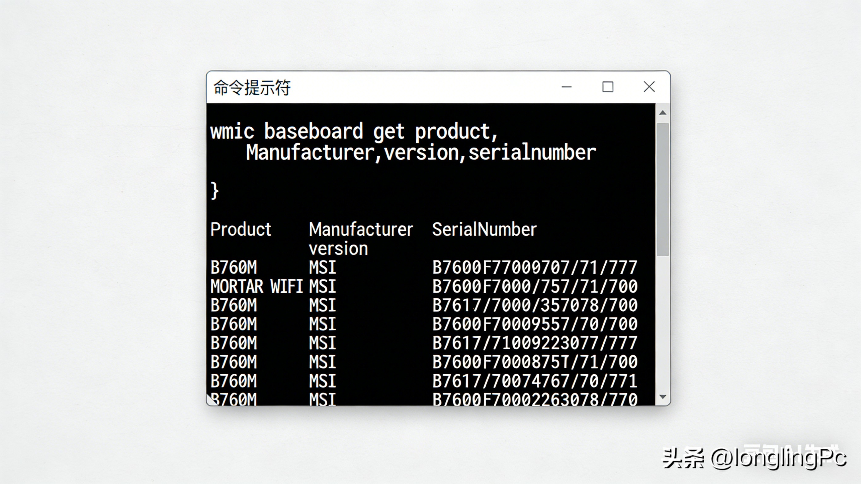861x484 pixels.
Task: Click the Manufacturer column header
Action: [x=361, y=229]
